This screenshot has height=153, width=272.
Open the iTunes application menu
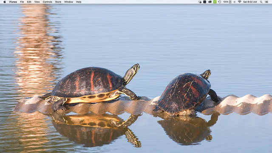pos(13,2)
